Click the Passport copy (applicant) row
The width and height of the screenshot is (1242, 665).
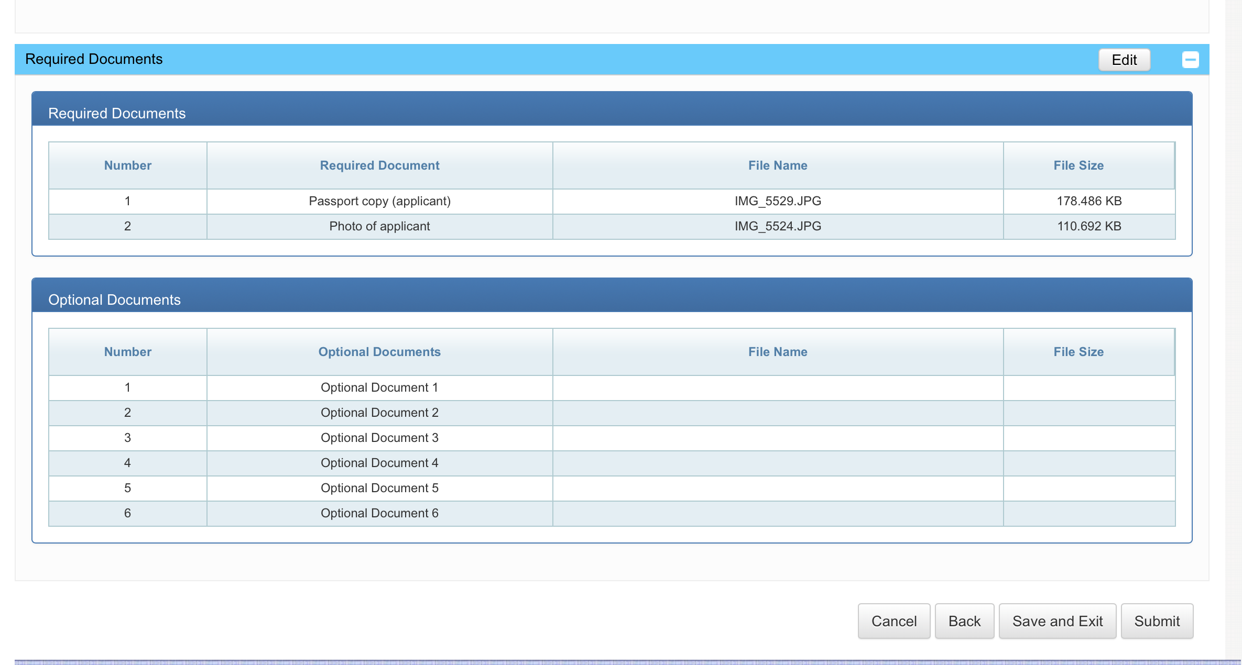(x=379, y=201)
